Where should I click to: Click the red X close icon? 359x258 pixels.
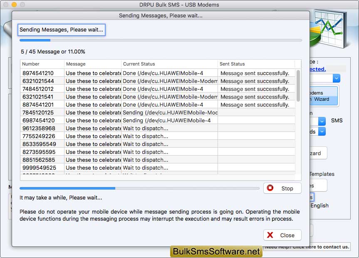pyautogui.click(x=270, y=235)
